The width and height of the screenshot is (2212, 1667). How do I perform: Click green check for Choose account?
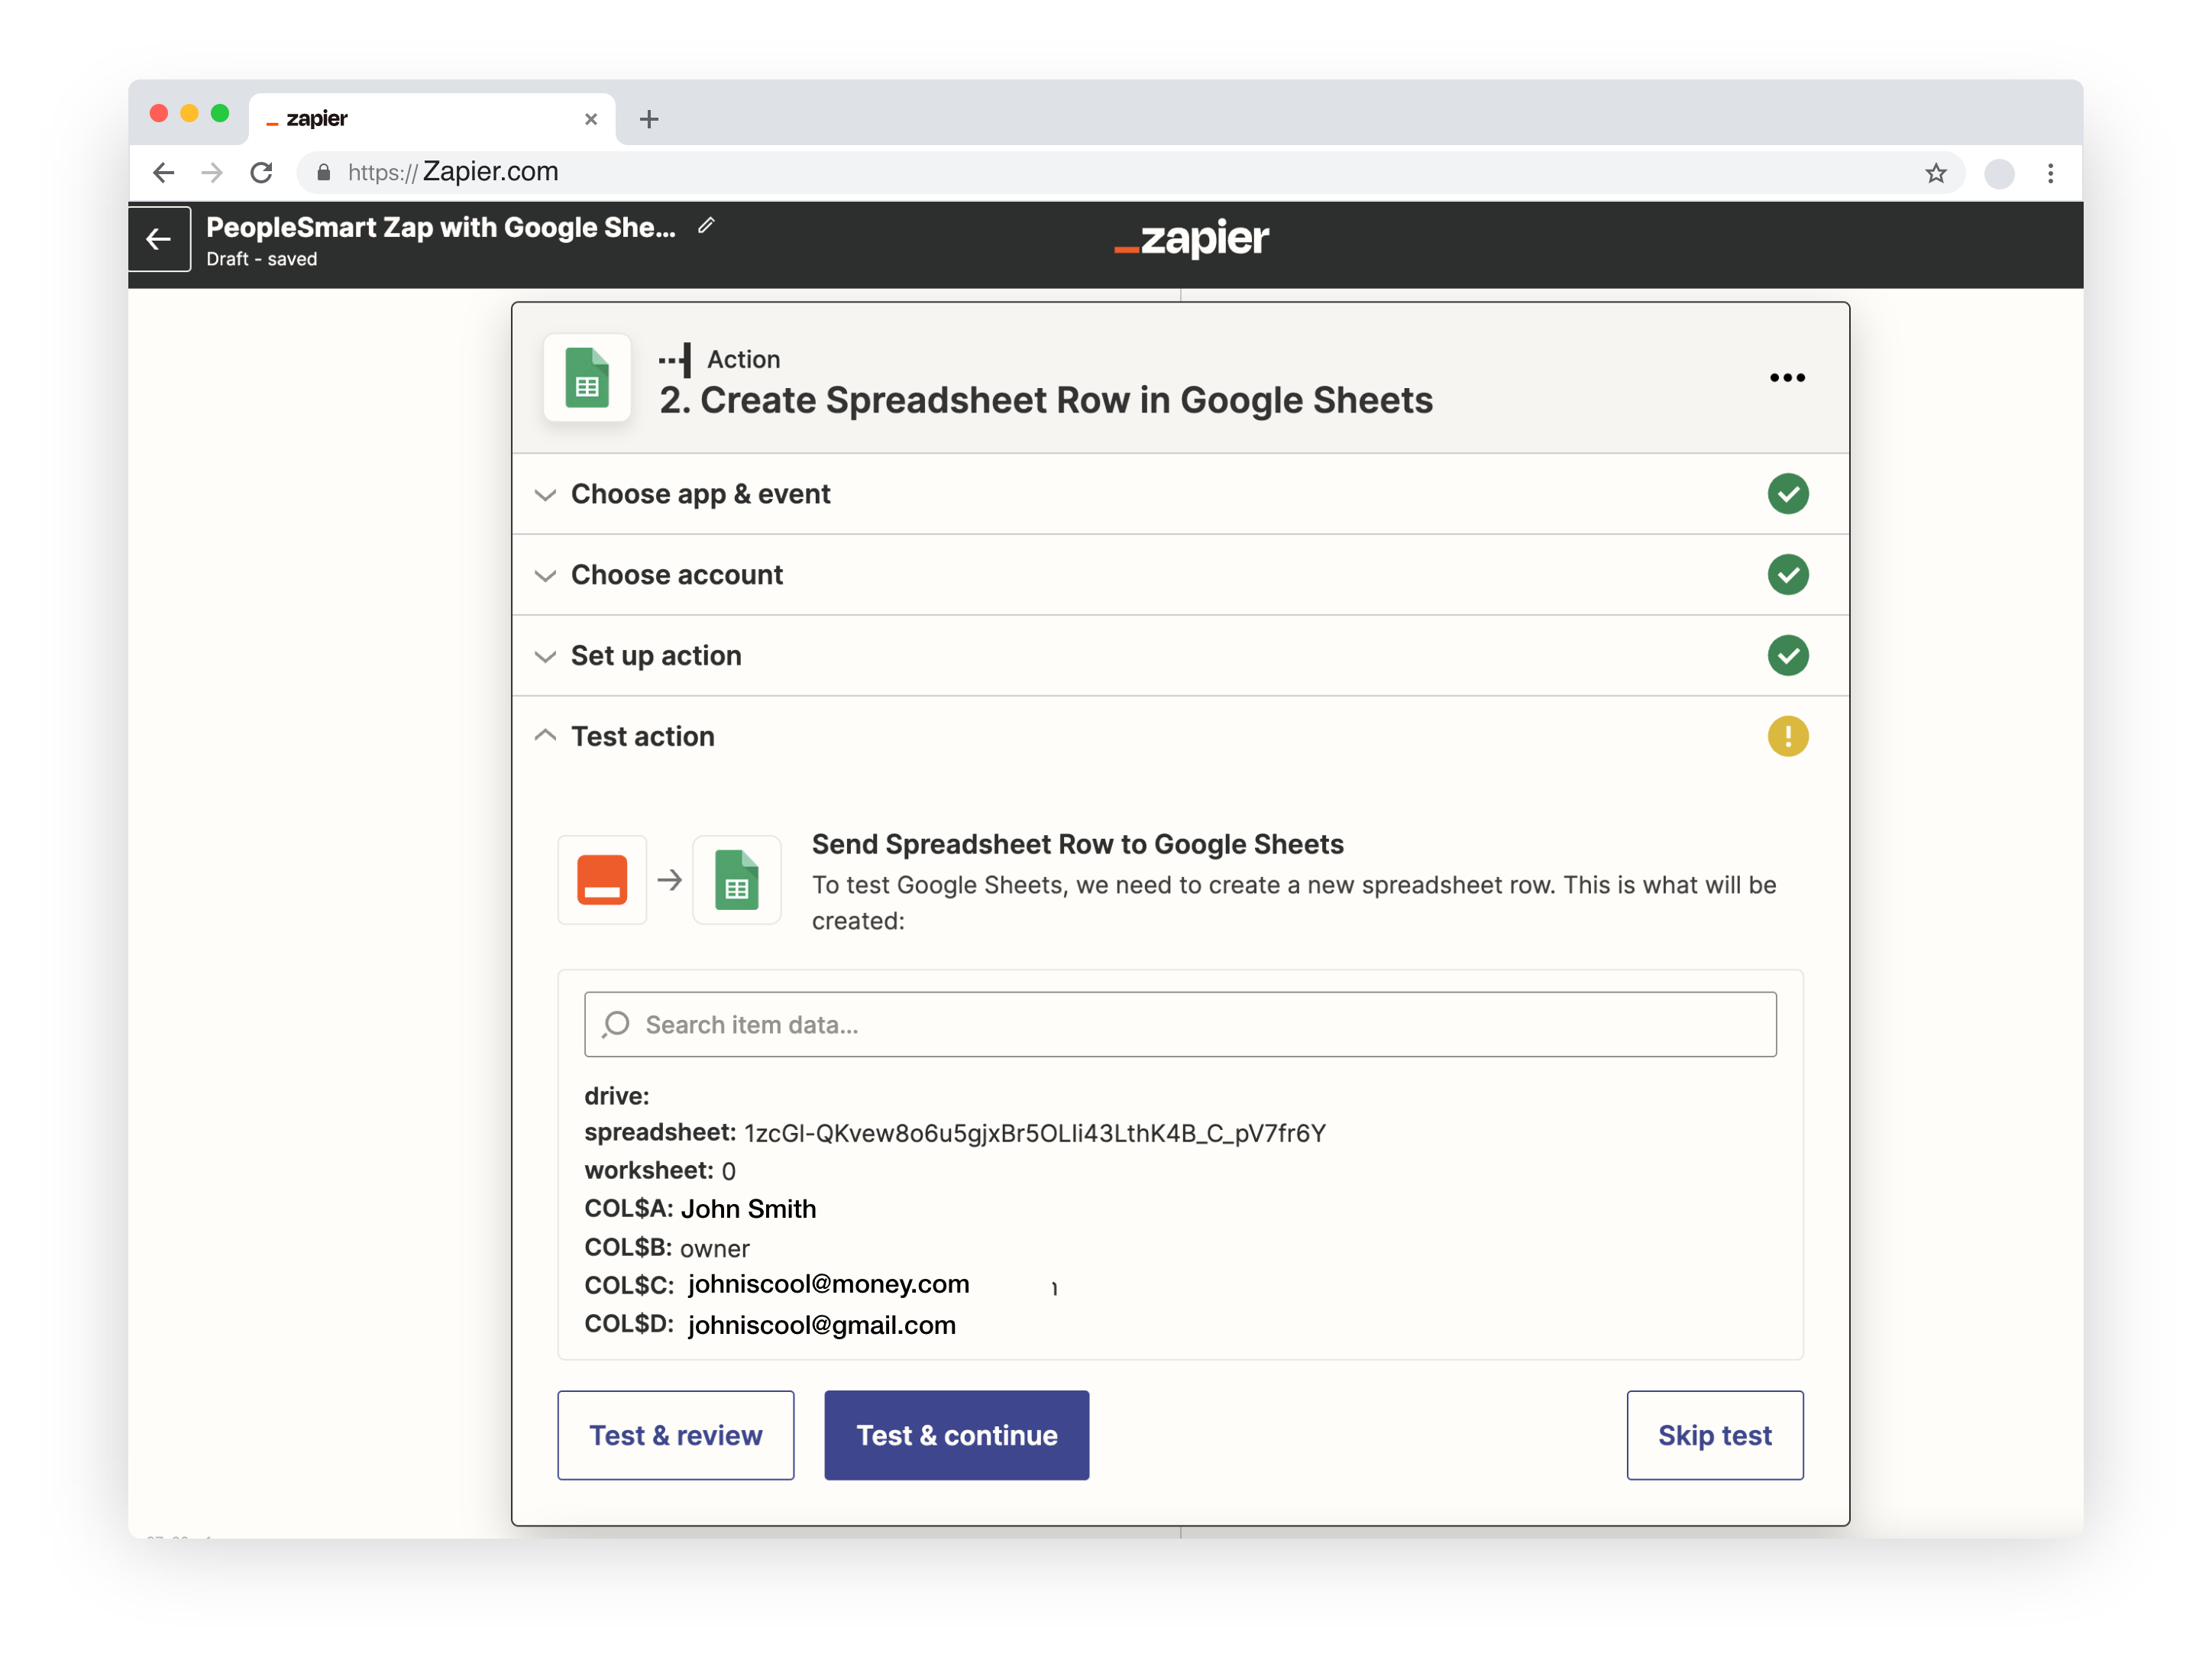click(x=1787, y=575)
